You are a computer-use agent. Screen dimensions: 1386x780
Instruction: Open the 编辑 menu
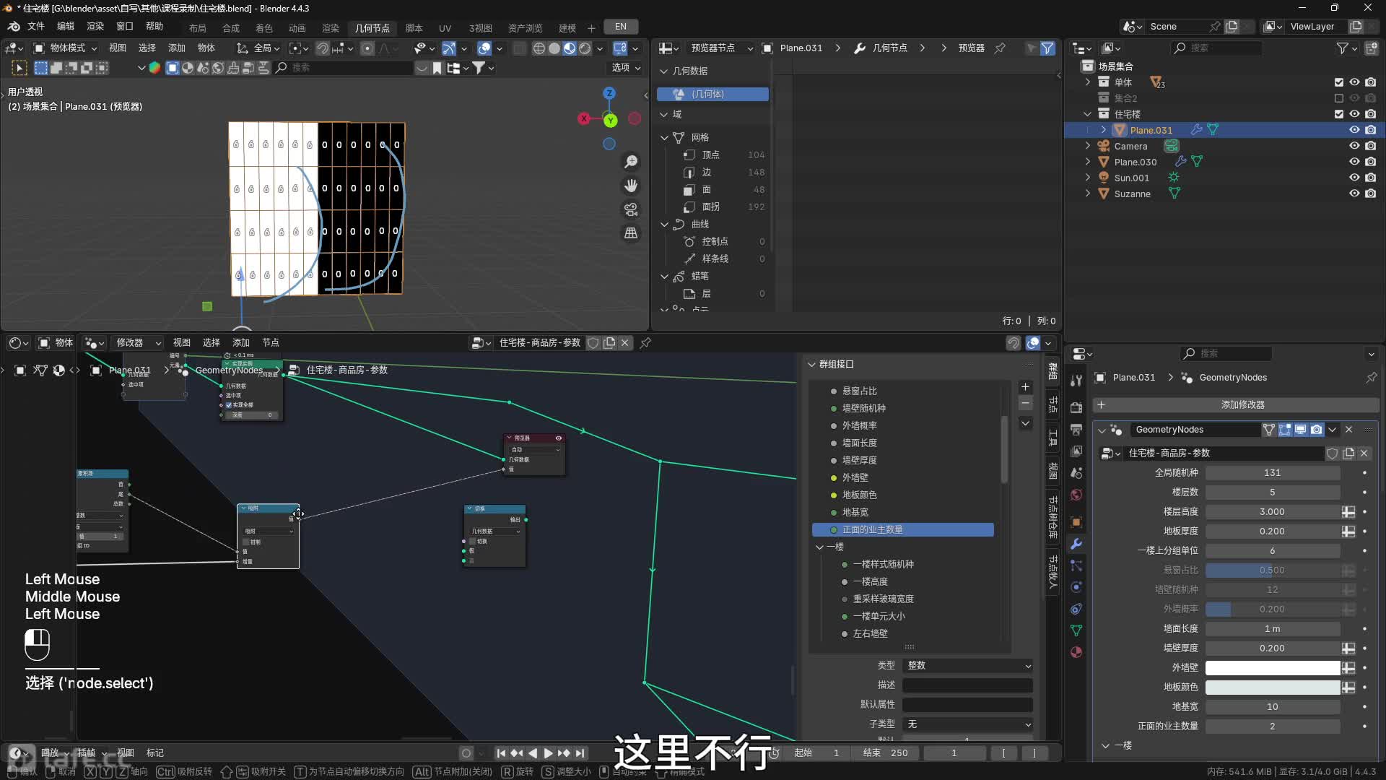pos(66,27)
